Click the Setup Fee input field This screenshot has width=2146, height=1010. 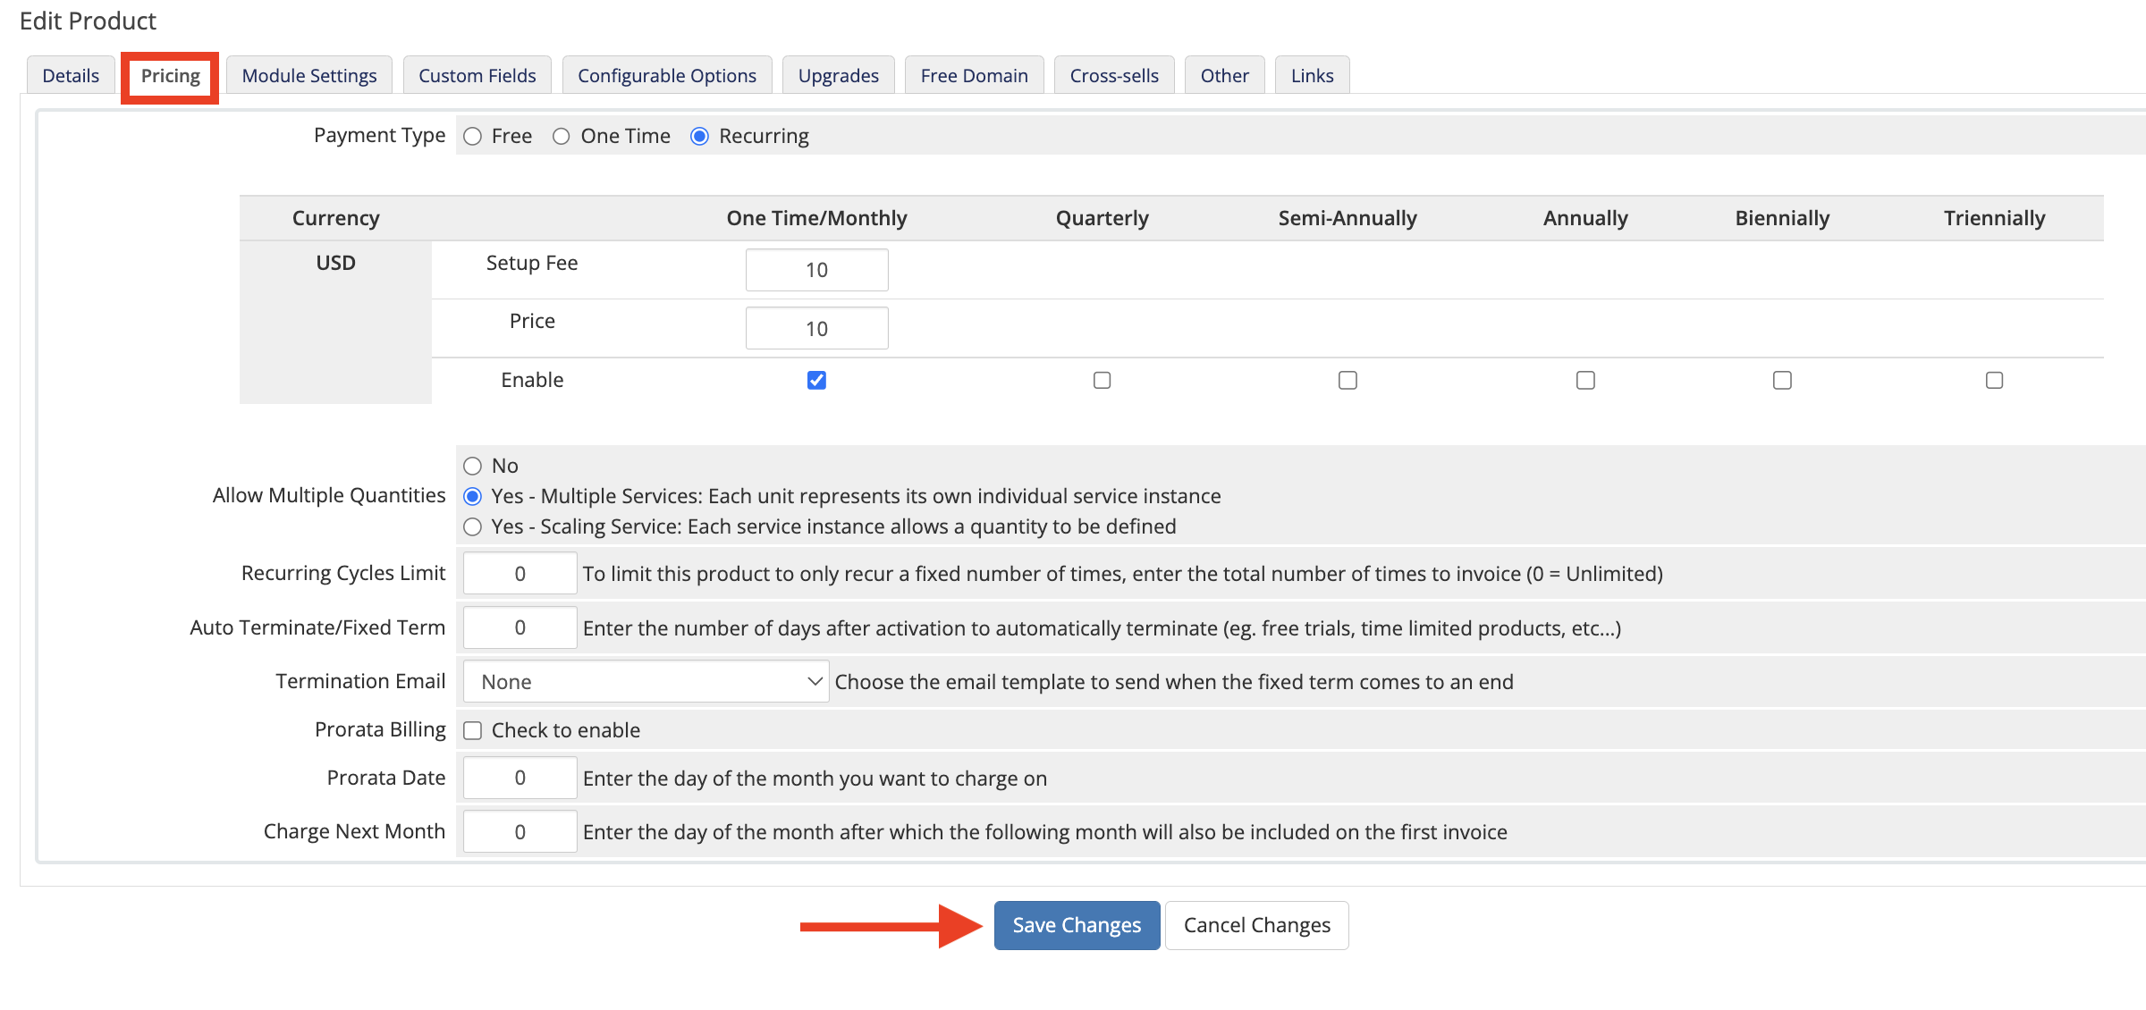816,270
